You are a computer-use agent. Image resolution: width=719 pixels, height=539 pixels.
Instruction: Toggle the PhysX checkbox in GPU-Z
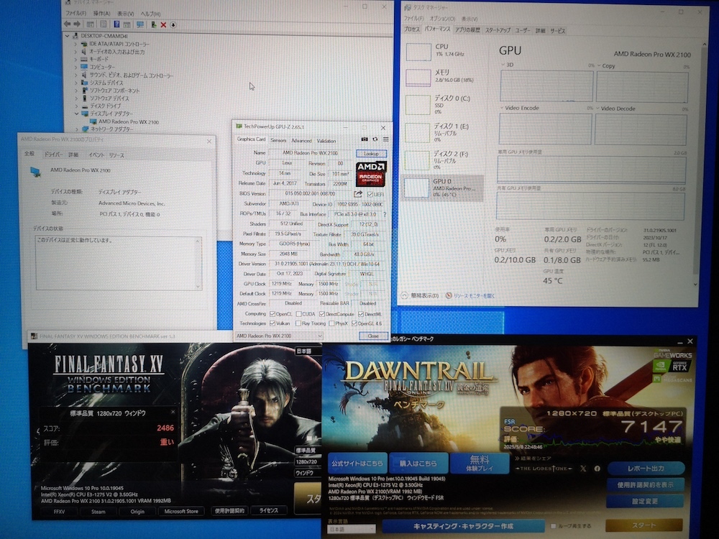tap(331, 323)
